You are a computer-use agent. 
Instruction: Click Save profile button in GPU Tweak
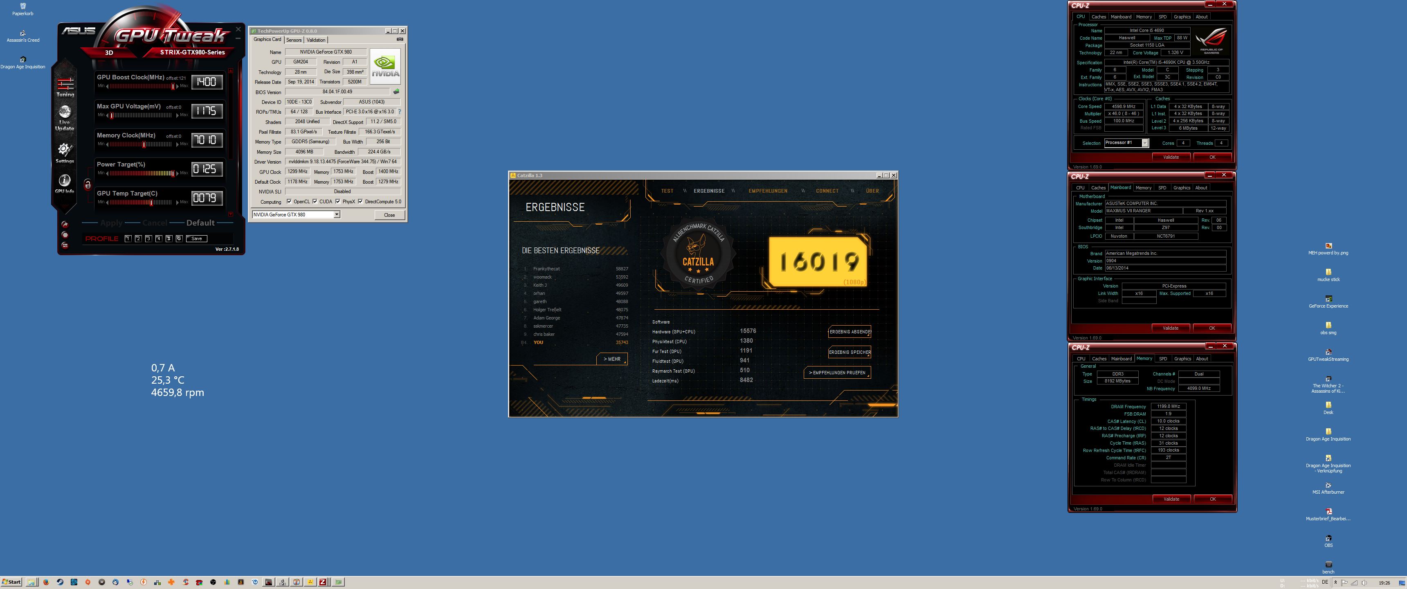[x=197, y=238]
